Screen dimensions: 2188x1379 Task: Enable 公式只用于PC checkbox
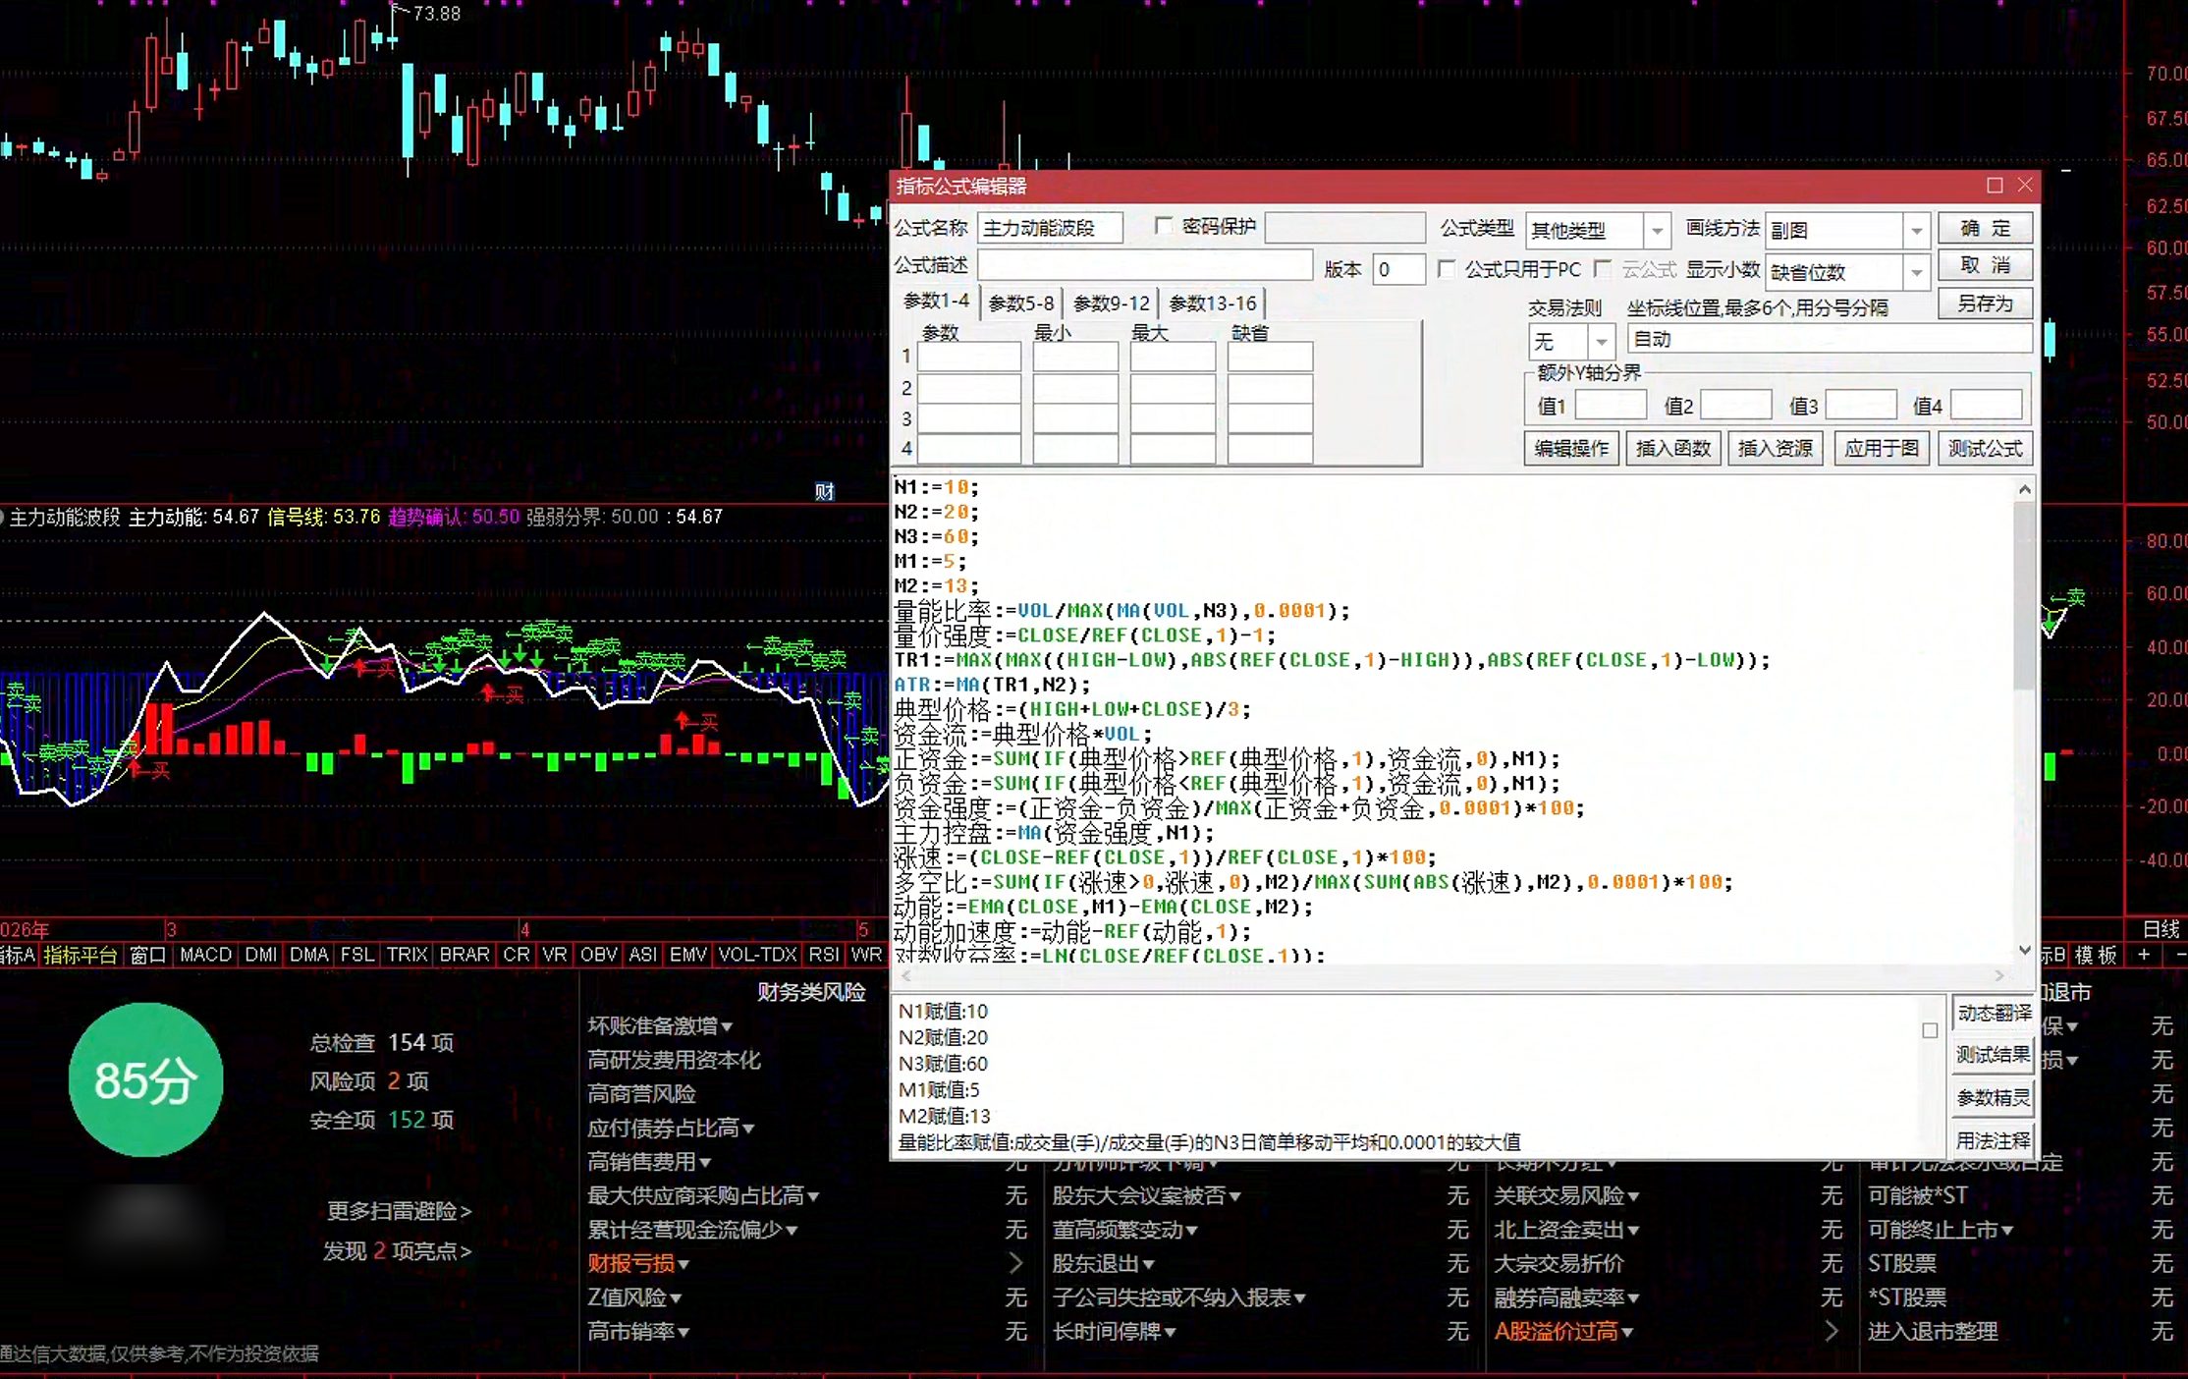point(1447,268)
